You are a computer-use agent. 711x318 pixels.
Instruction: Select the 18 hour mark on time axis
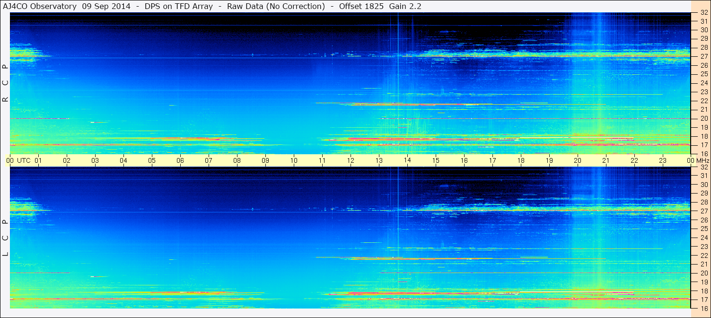tap(521, 160)
